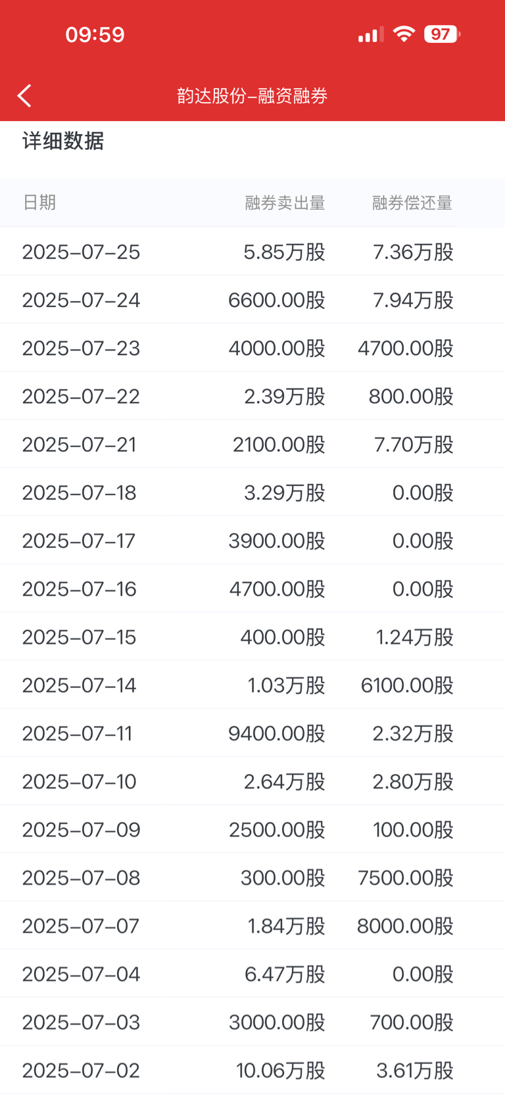
Task: Tap the battery indicator showing 97
Action: tap(442, 34)
